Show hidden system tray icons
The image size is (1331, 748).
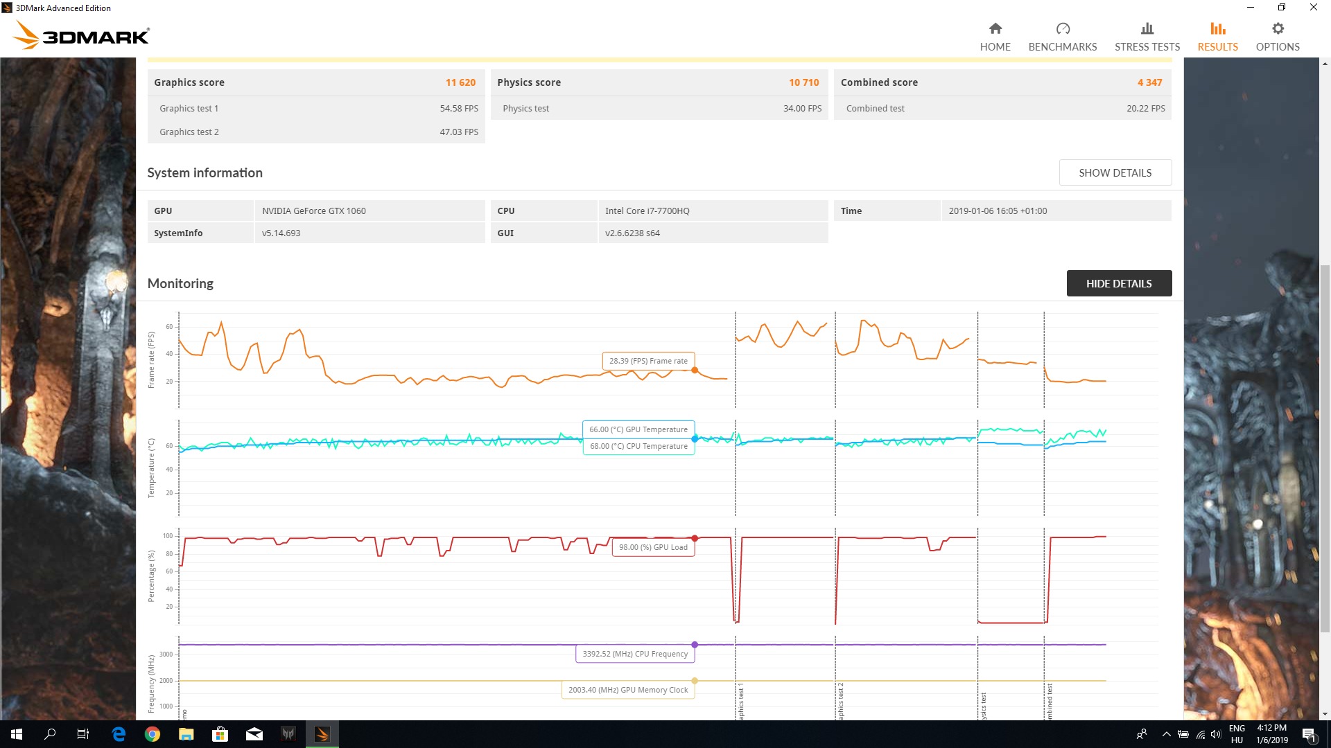[1166, 734]
